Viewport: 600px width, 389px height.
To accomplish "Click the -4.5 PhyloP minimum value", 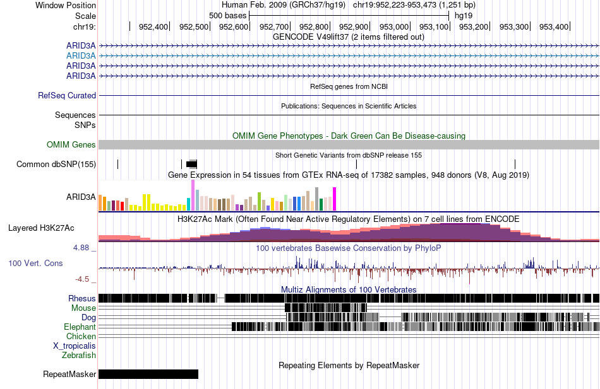I will click(82, 279).
